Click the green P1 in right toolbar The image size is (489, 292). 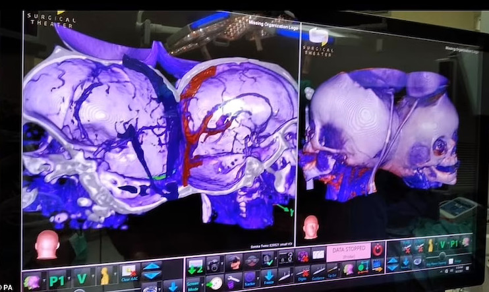click(454, 243)
